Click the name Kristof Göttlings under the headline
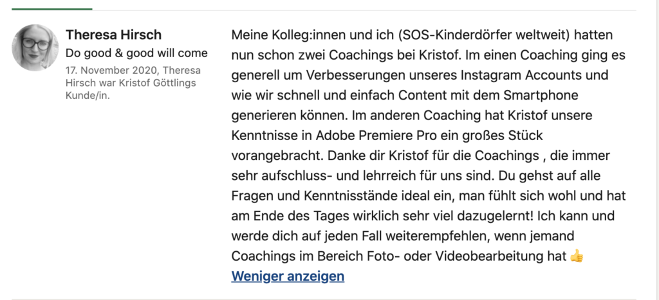Viewport: 659px width, 300px height. 158,83
